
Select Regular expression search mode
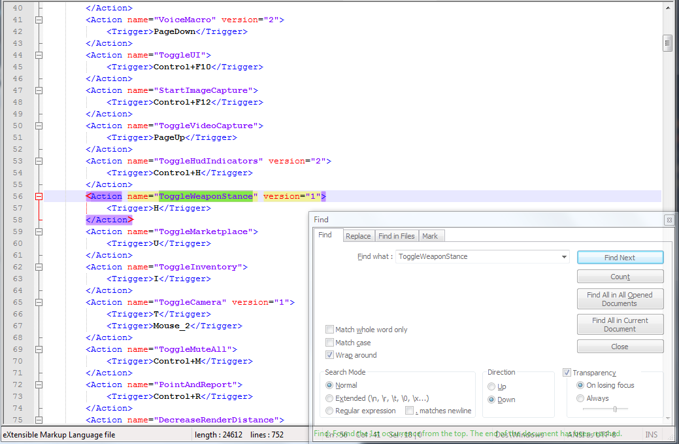click(x=329, y=411)
